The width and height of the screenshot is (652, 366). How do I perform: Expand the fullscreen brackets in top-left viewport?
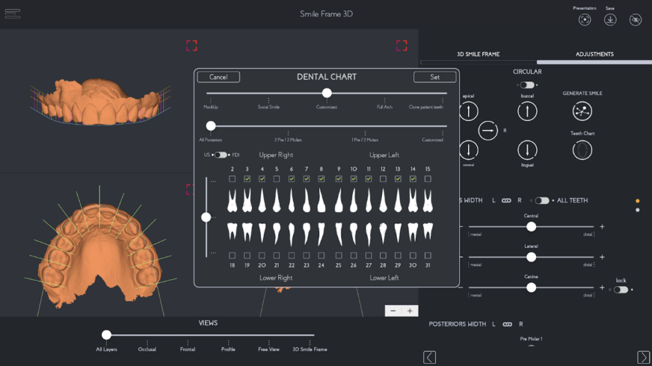click(x=192, y=45)
